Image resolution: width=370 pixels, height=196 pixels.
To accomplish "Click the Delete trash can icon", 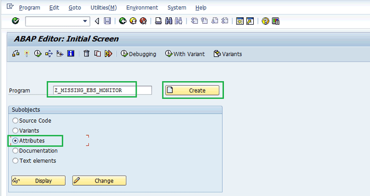I will click(x=86, y=53).
